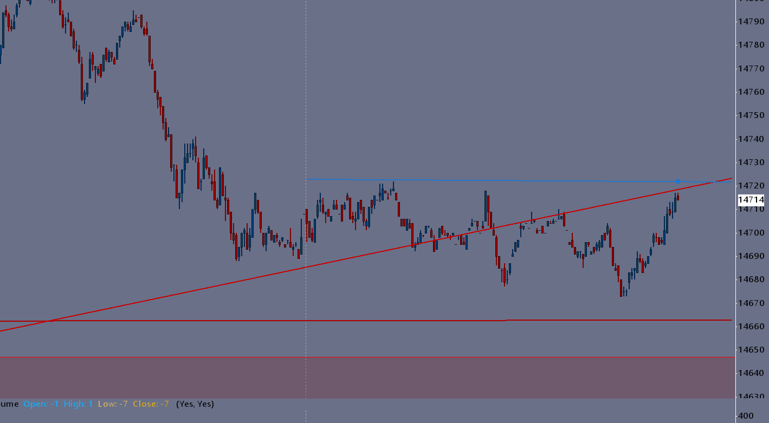
Task: Click the 14780 price axis label
Action: [751, 45]
